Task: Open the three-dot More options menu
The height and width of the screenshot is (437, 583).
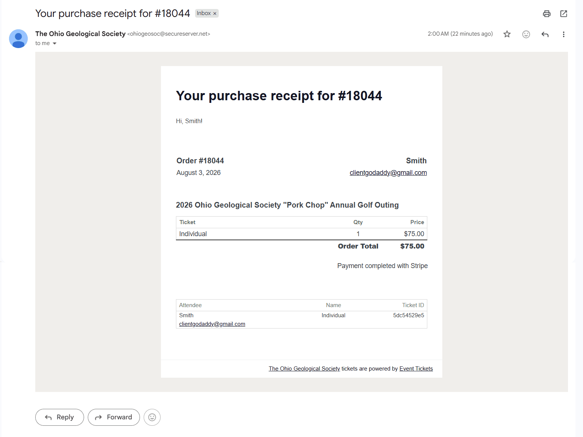Action: [x=563, y=34]
